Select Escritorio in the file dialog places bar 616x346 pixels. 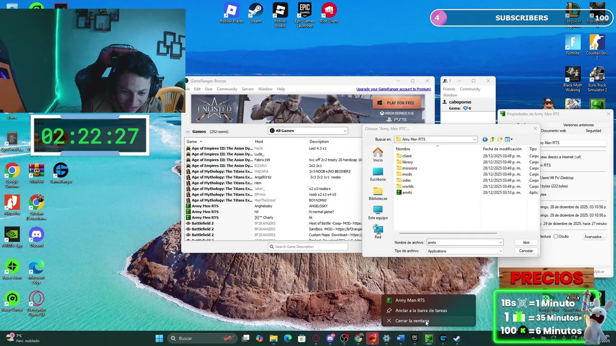378,174
